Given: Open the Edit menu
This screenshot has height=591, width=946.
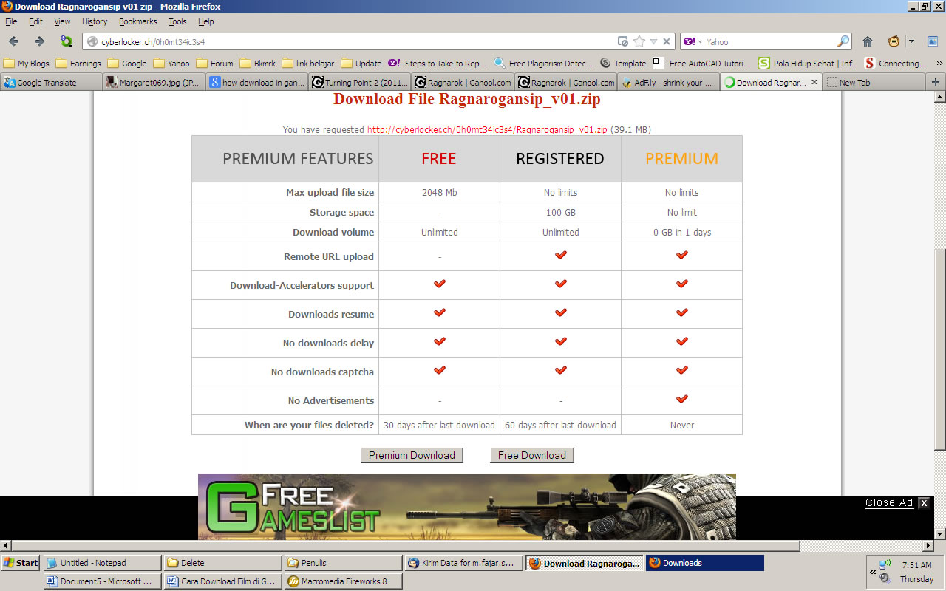Looking at the screenshot, I should (x=35, y=21).
